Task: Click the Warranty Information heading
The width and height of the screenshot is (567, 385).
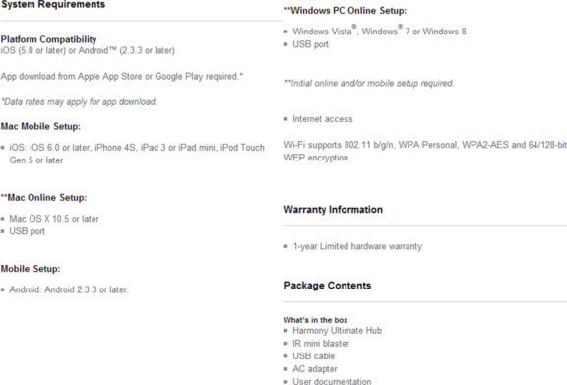Action: coord(334,210)
